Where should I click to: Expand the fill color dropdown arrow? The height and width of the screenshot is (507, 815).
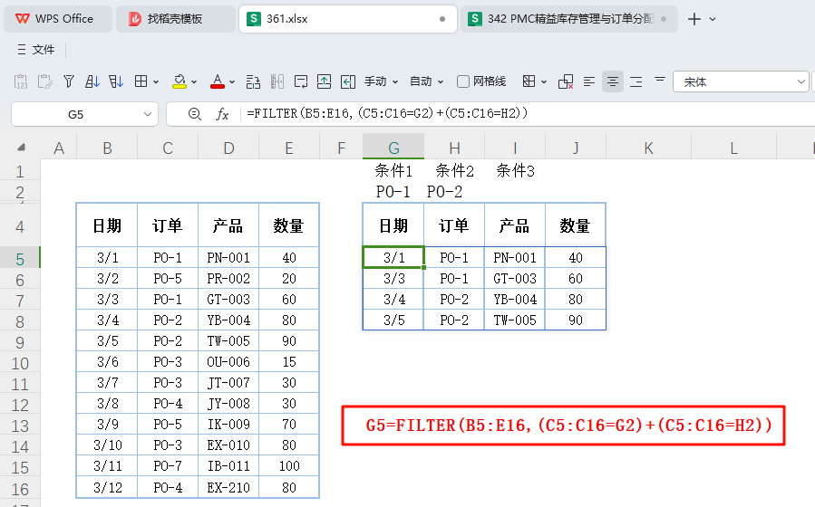click(194, 82)
